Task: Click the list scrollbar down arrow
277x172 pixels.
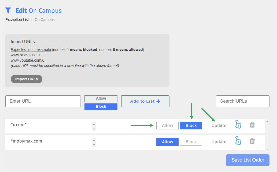Action: (267, 149)
